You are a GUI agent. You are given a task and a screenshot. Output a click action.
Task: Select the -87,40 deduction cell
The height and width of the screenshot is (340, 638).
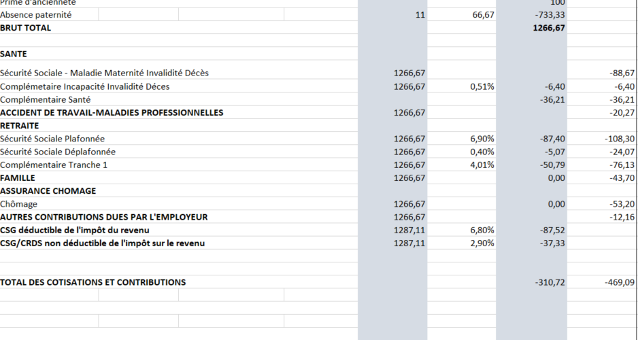[552, 138]
